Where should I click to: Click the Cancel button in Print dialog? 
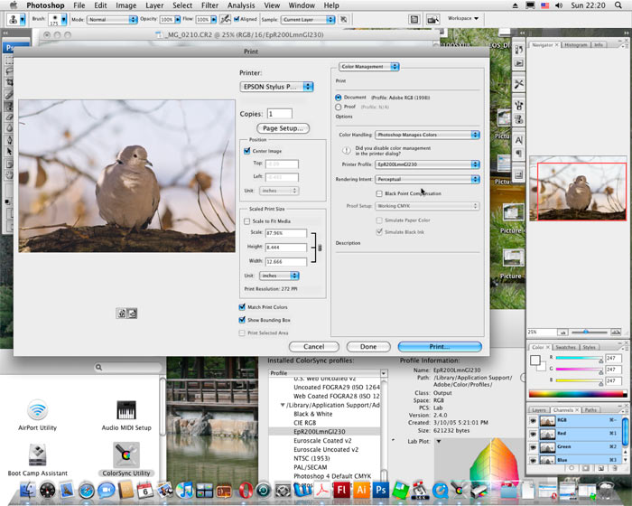313,347
